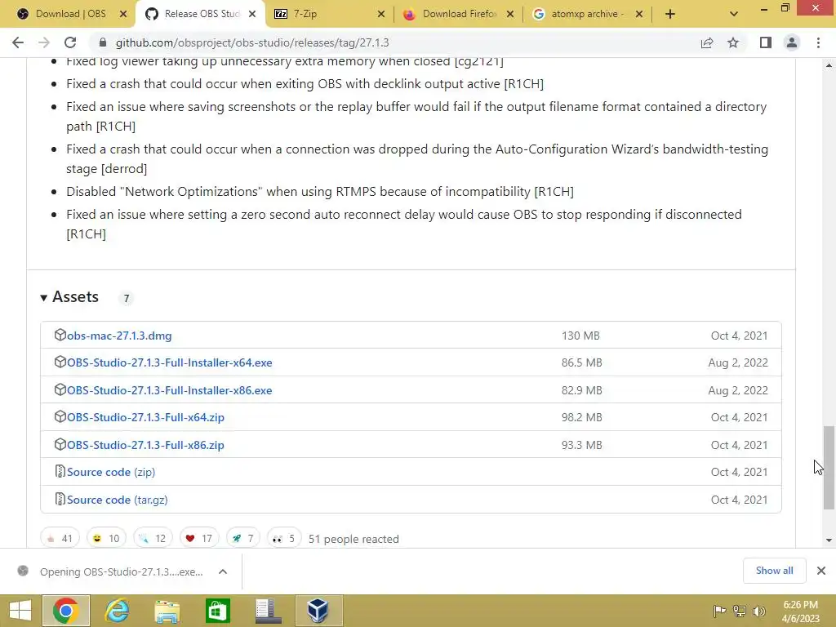Click the Chrome taskbar icon
836x627 pixels.
(65, 611)
